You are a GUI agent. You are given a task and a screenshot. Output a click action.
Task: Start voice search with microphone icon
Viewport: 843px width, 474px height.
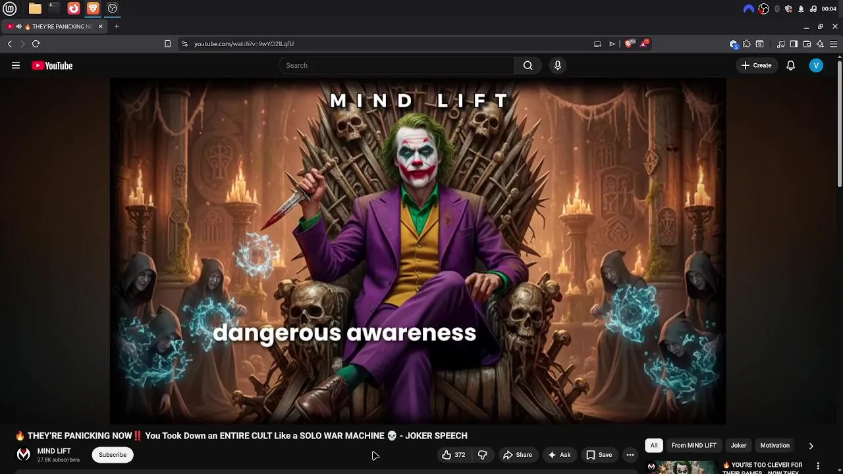tap(558, 65)
